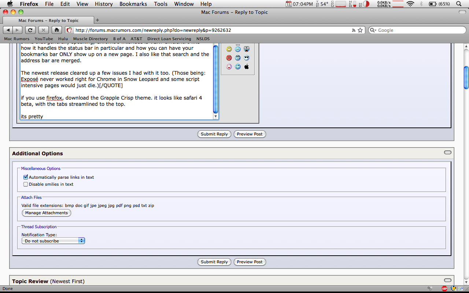Click the Manage Attachments button
The width and height of the screenshot is (469, 293).
point(47,213)
